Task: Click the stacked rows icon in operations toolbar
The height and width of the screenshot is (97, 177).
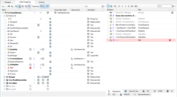Action: pyautogui.click(x=129, y=6)
